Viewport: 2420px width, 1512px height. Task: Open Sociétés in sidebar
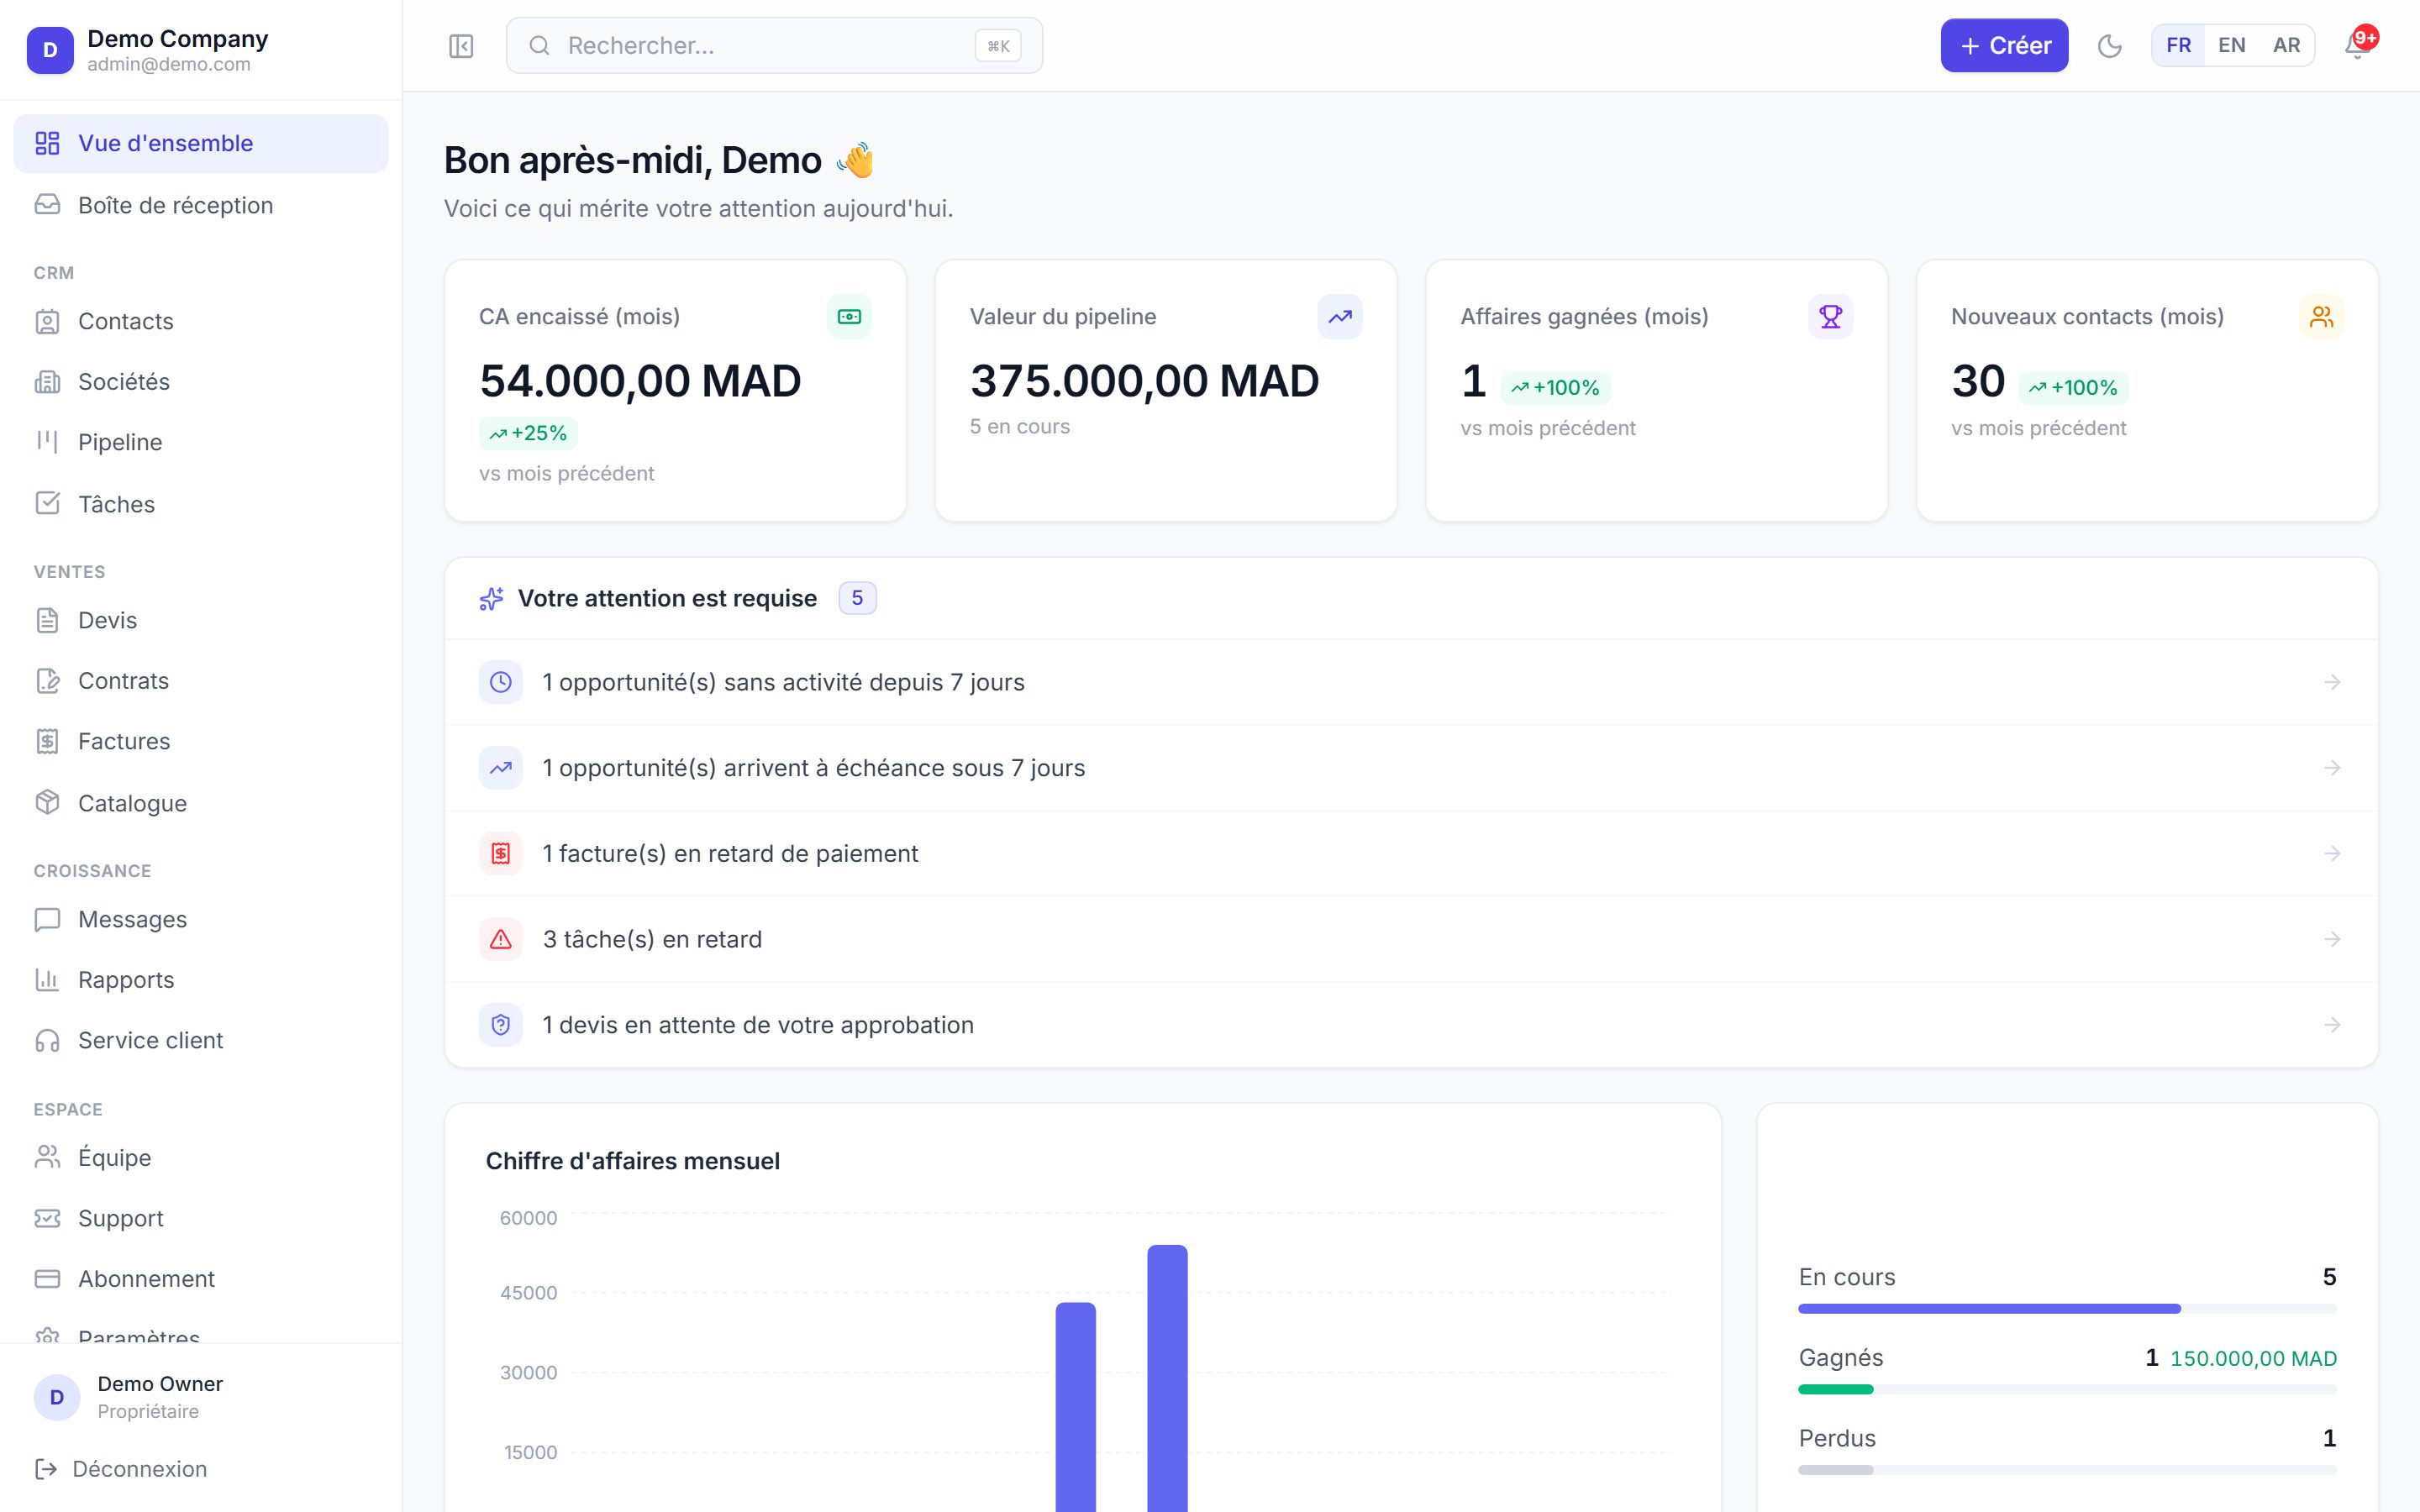click(201, 382)
